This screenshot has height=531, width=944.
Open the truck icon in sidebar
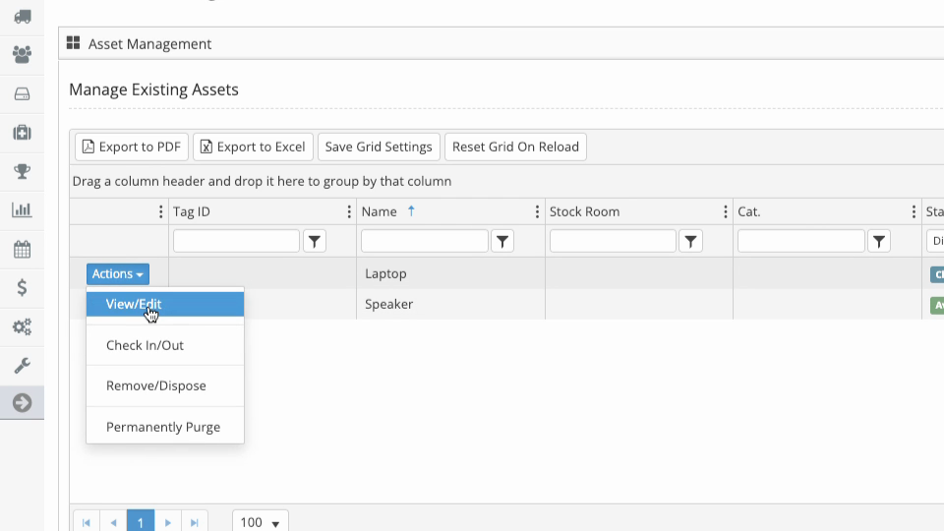pos(23,17)
